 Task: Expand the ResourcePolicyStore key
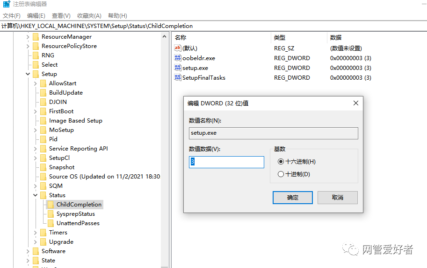[28, 46]
